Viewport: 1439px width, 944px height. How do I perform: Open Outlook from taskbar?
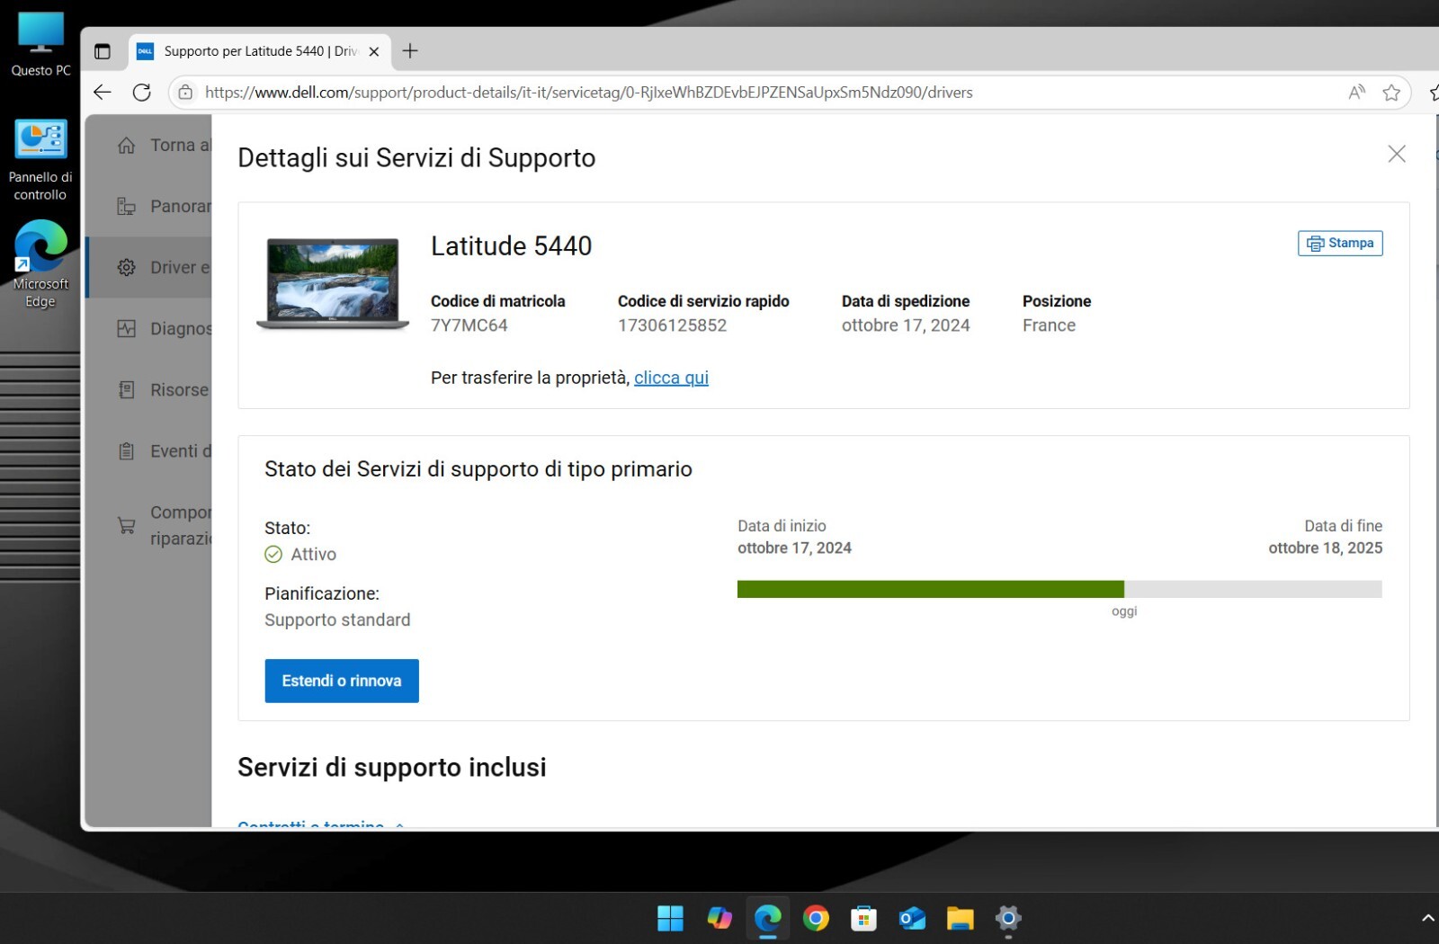coord(912,918)
